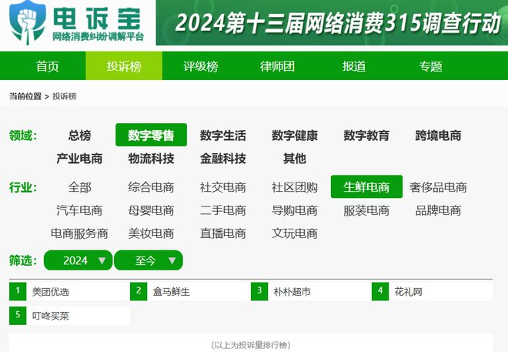Choose the 汽车电商 industry
The image size is (508, 352).
click(x=80, y=210)
